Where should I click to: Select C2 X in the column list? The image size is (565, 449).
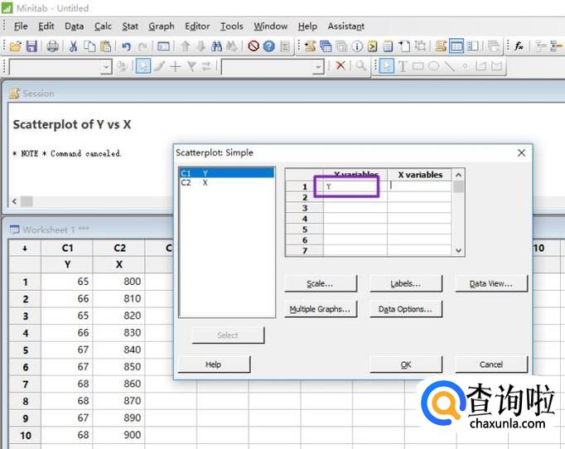227,183
